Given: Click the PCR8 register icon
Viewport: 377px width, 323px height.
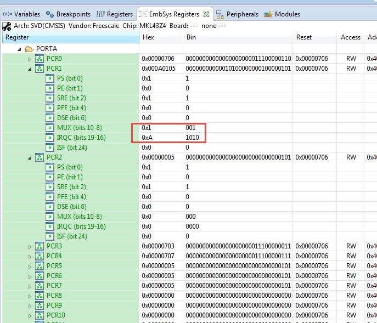Looking at the screenshot, I should 40,296.
